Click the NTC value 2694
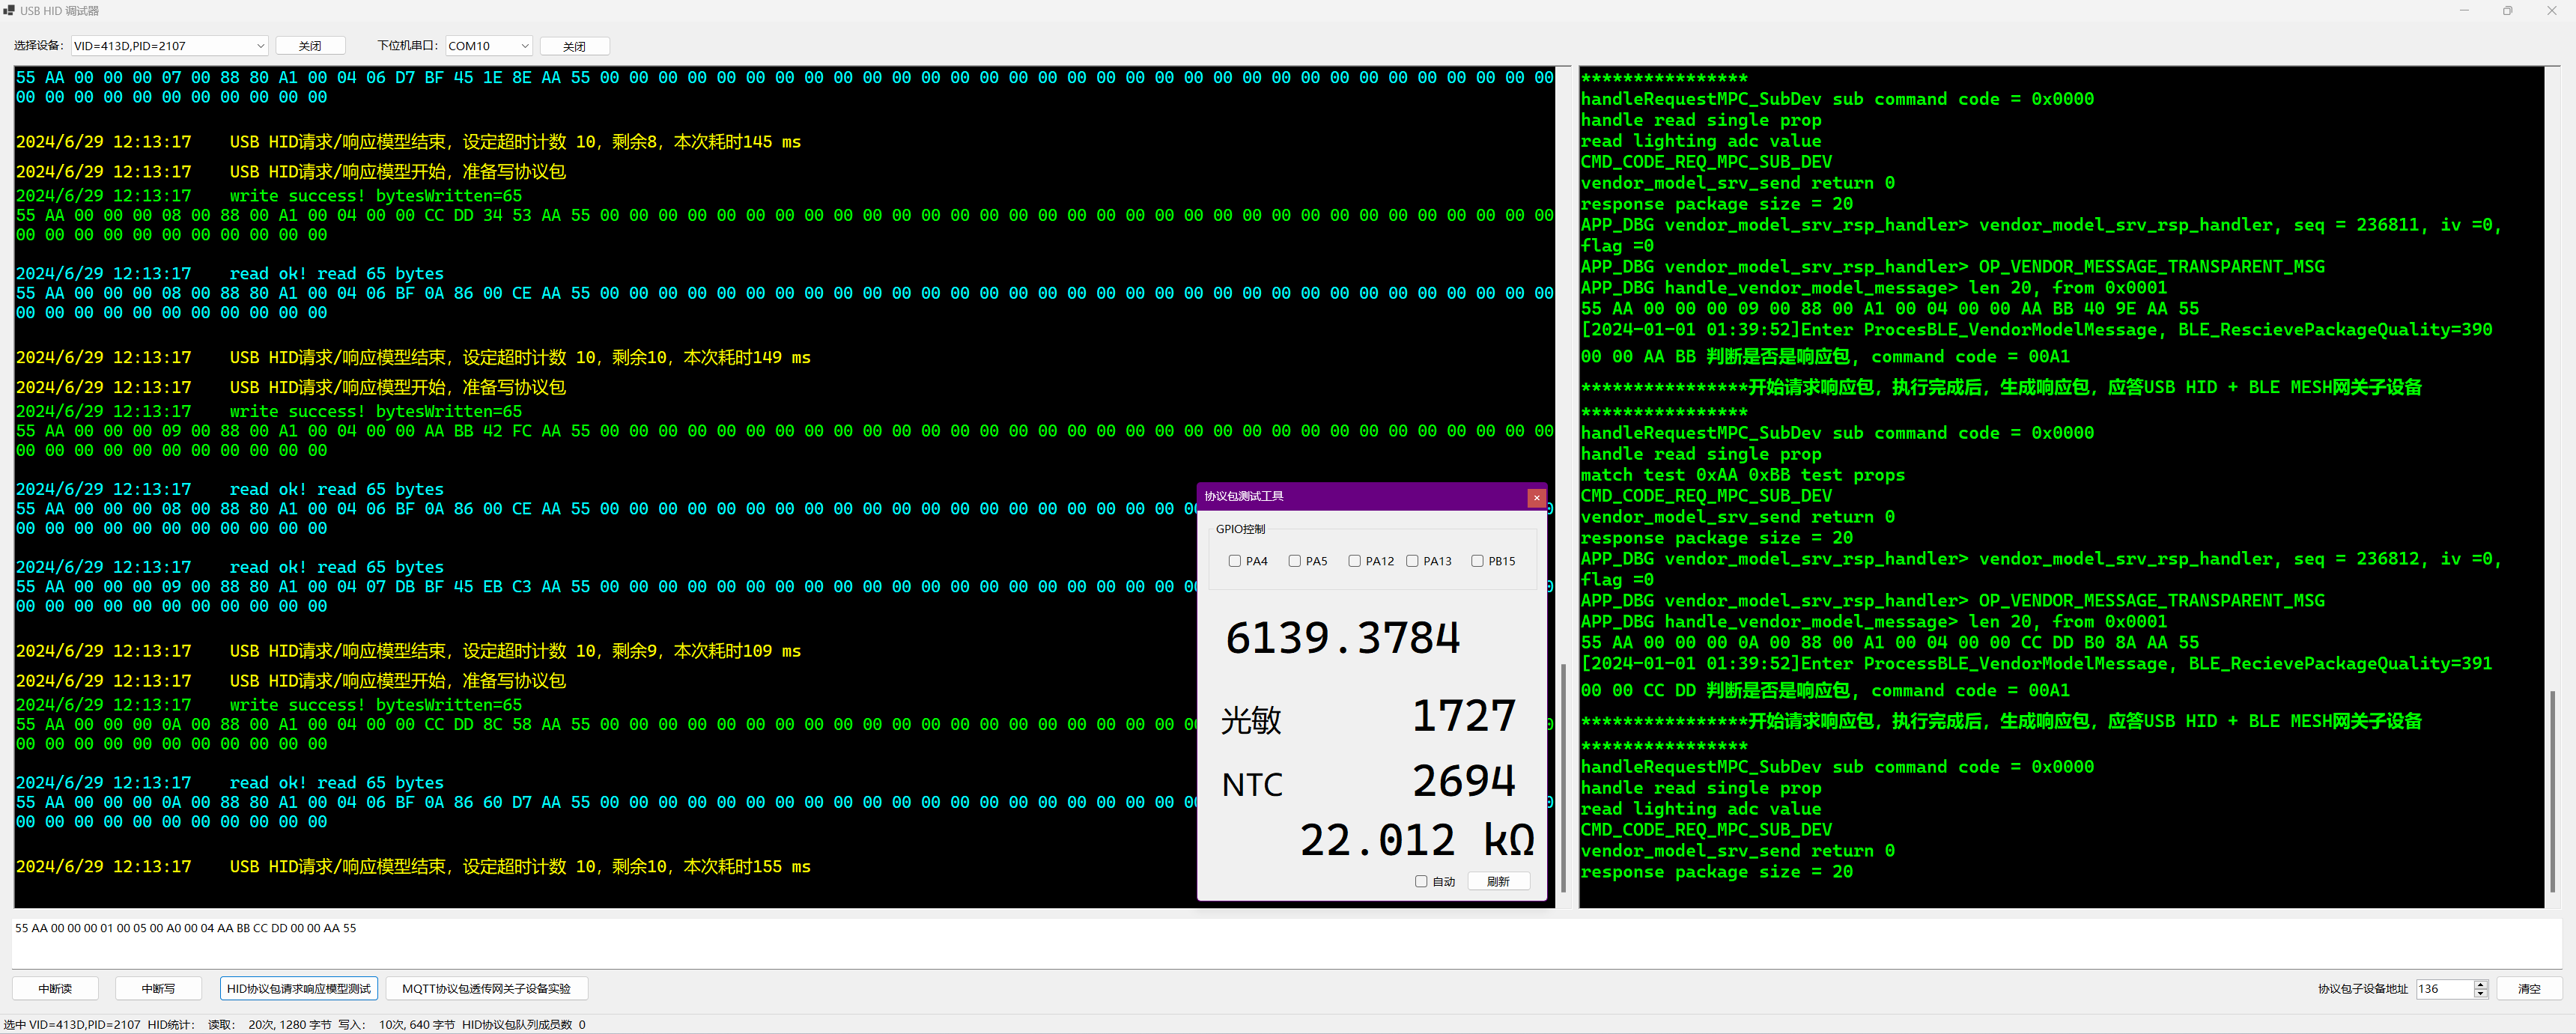2576x1034 pixels. (x=1464, y=781)
